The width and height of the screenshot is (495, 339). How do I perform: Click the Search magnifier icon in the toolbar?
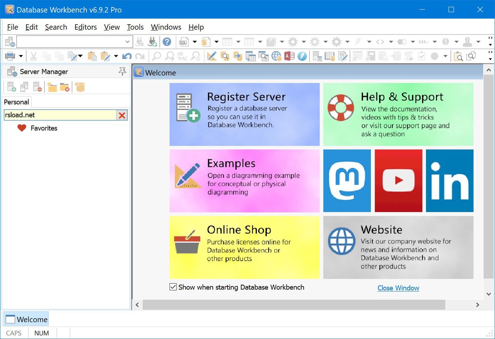click(157, 56)
